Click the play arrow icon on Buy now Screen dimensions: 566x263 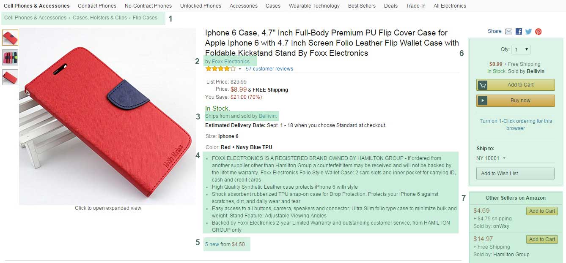482,100
